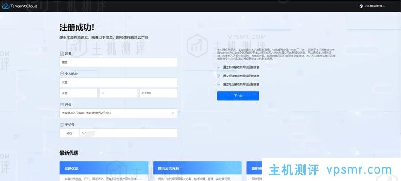This screenshot has height=181, width=401.
Task: Click the blue 下一步 next button
Action: tap(238, 96)
